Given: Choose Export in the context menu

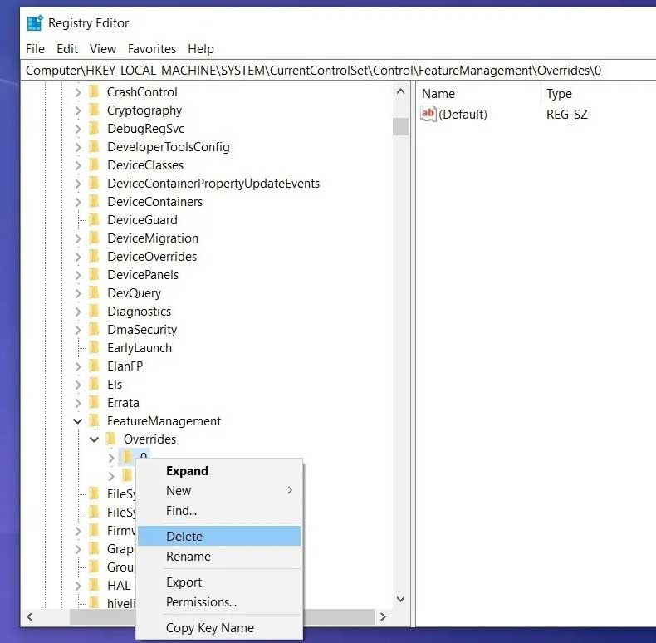Looking at the screenshot, I should point(219,582).
